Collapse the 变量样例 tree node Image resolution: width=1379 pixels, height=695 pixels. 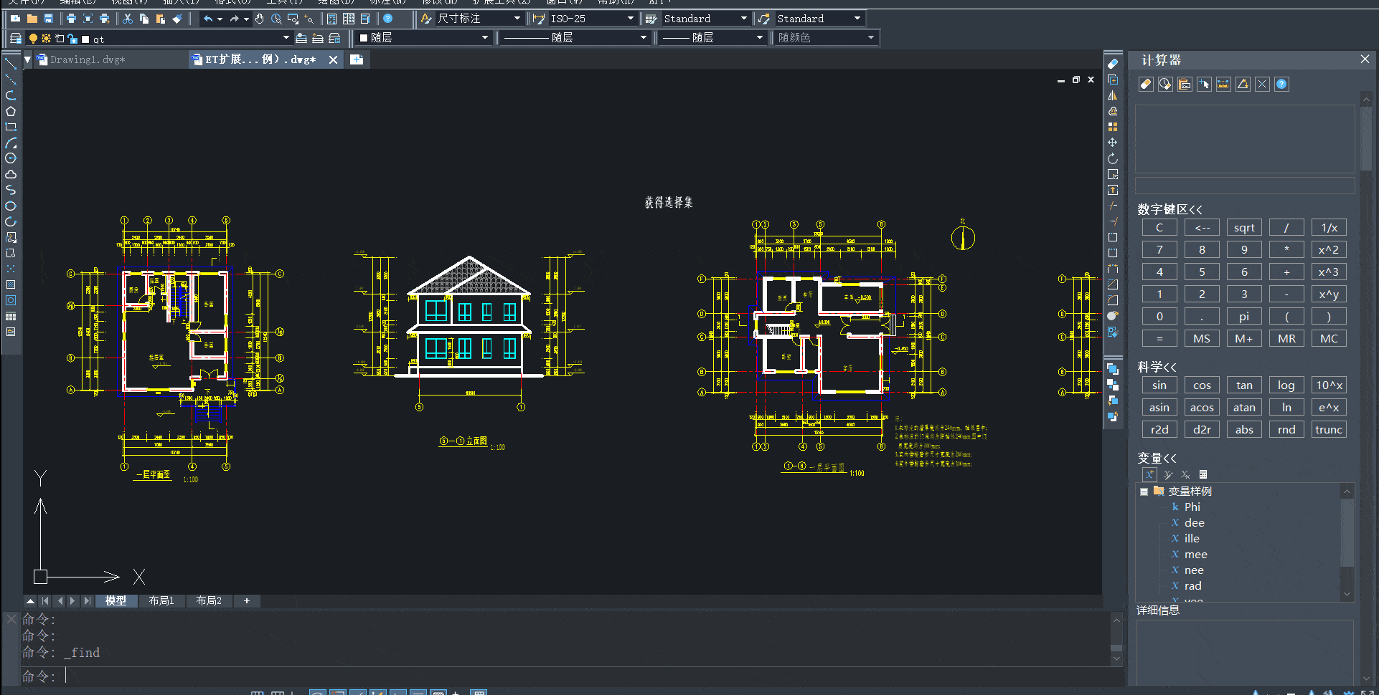click(x=1144, y=492)
